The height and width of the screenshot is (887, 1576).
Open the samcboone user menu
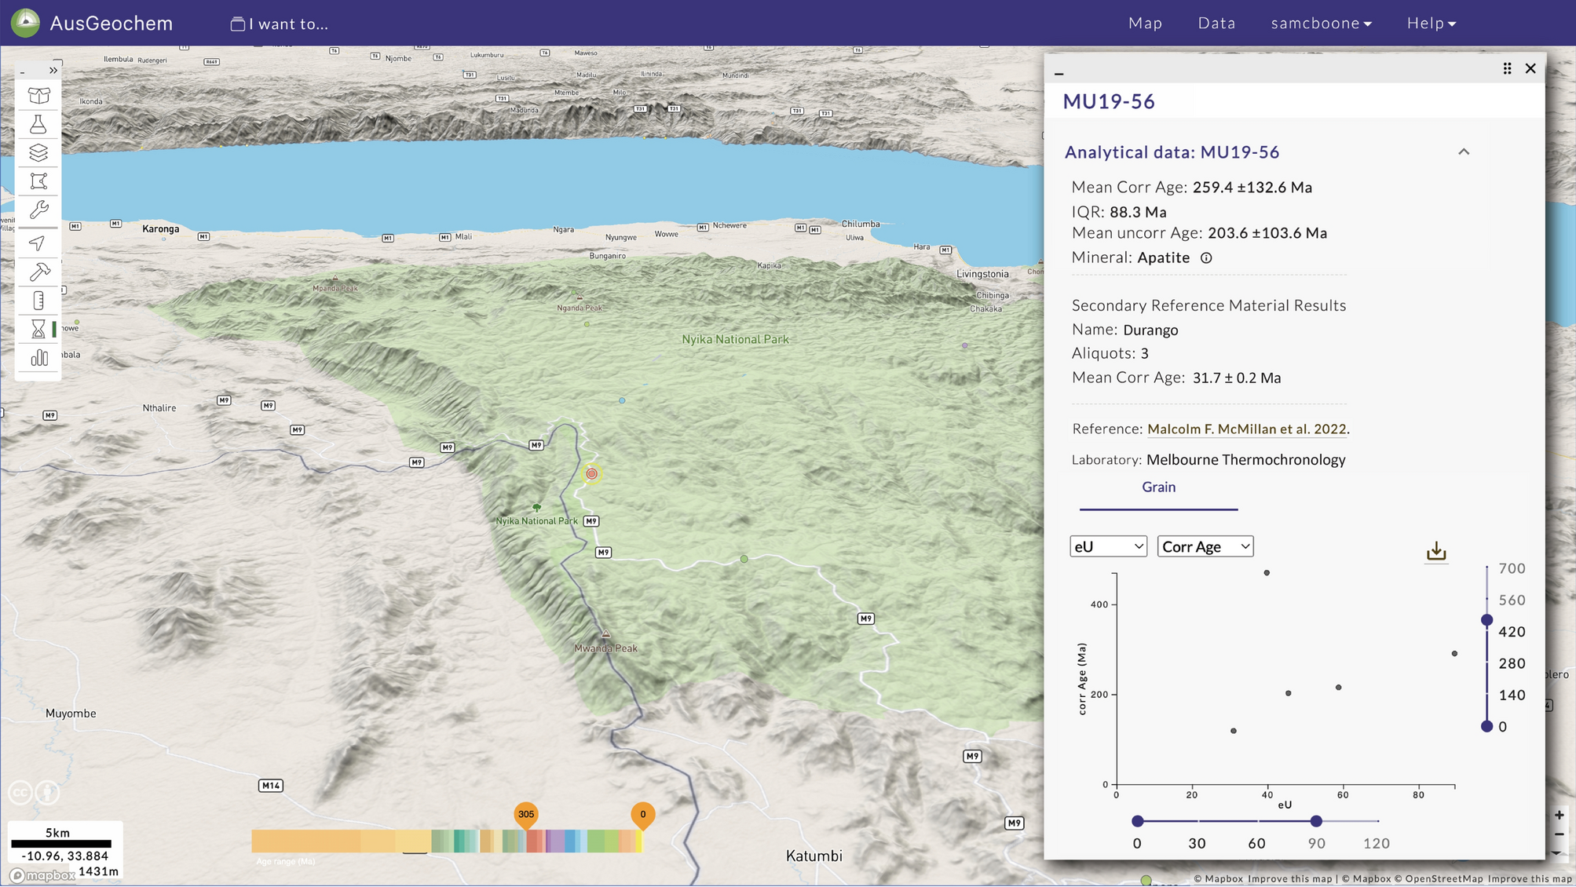click(1321, 23)
